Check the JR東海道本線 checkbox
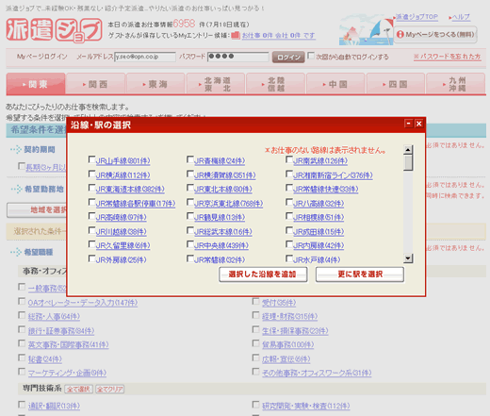This screenshot has height=416, width=490. click(x=91, y=188)
